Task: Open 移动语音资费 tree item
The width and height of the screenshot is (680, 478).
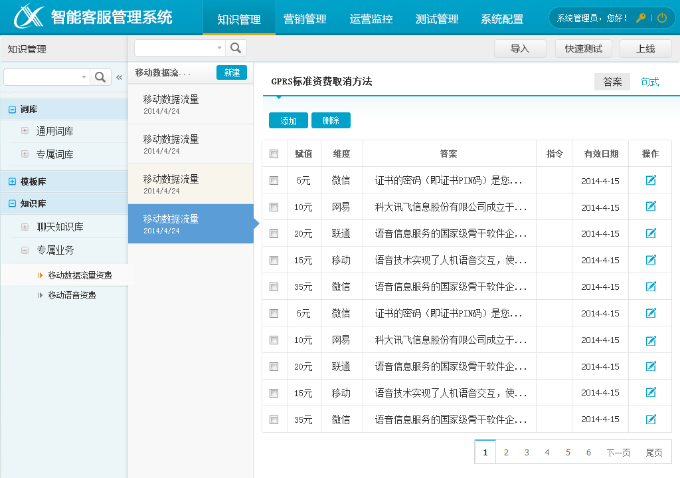Action: click(72, 295)
